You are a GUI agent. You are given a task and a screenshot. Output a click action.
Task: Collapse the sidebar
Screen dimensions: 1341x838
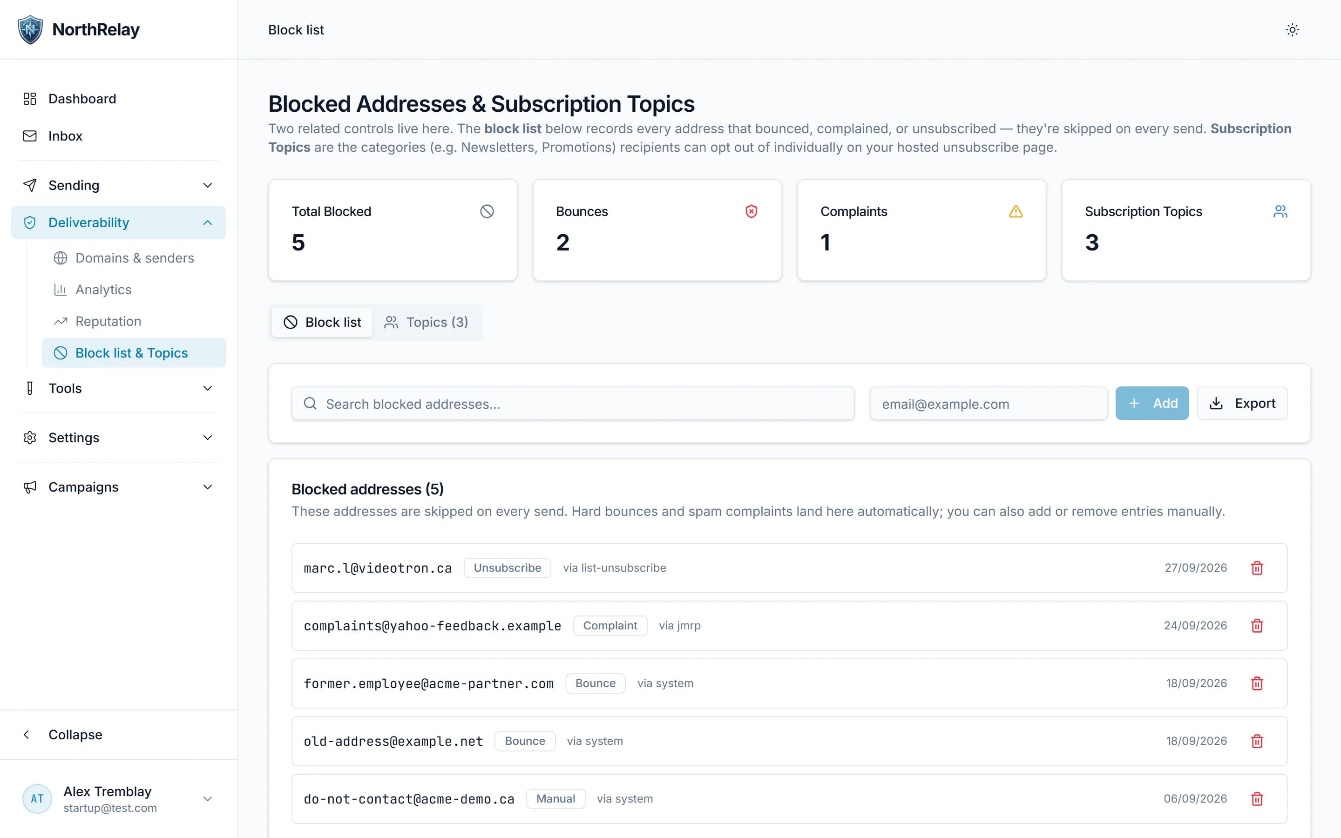[x=119, y=735]
